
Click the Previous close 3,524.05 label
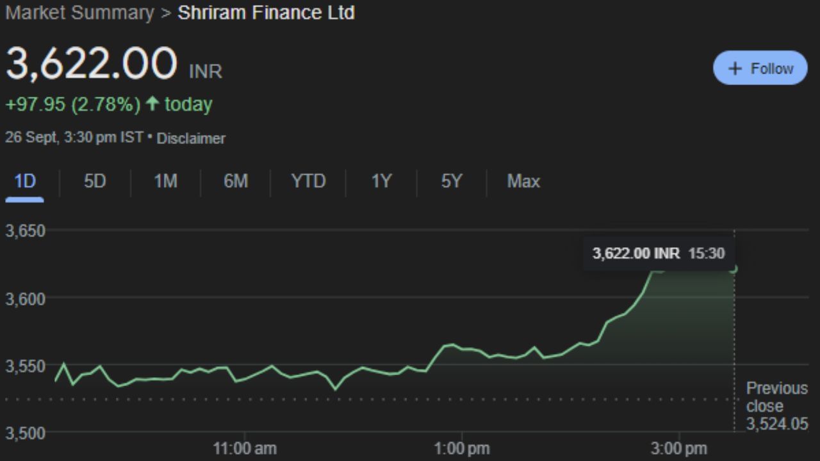click(777, 406)
